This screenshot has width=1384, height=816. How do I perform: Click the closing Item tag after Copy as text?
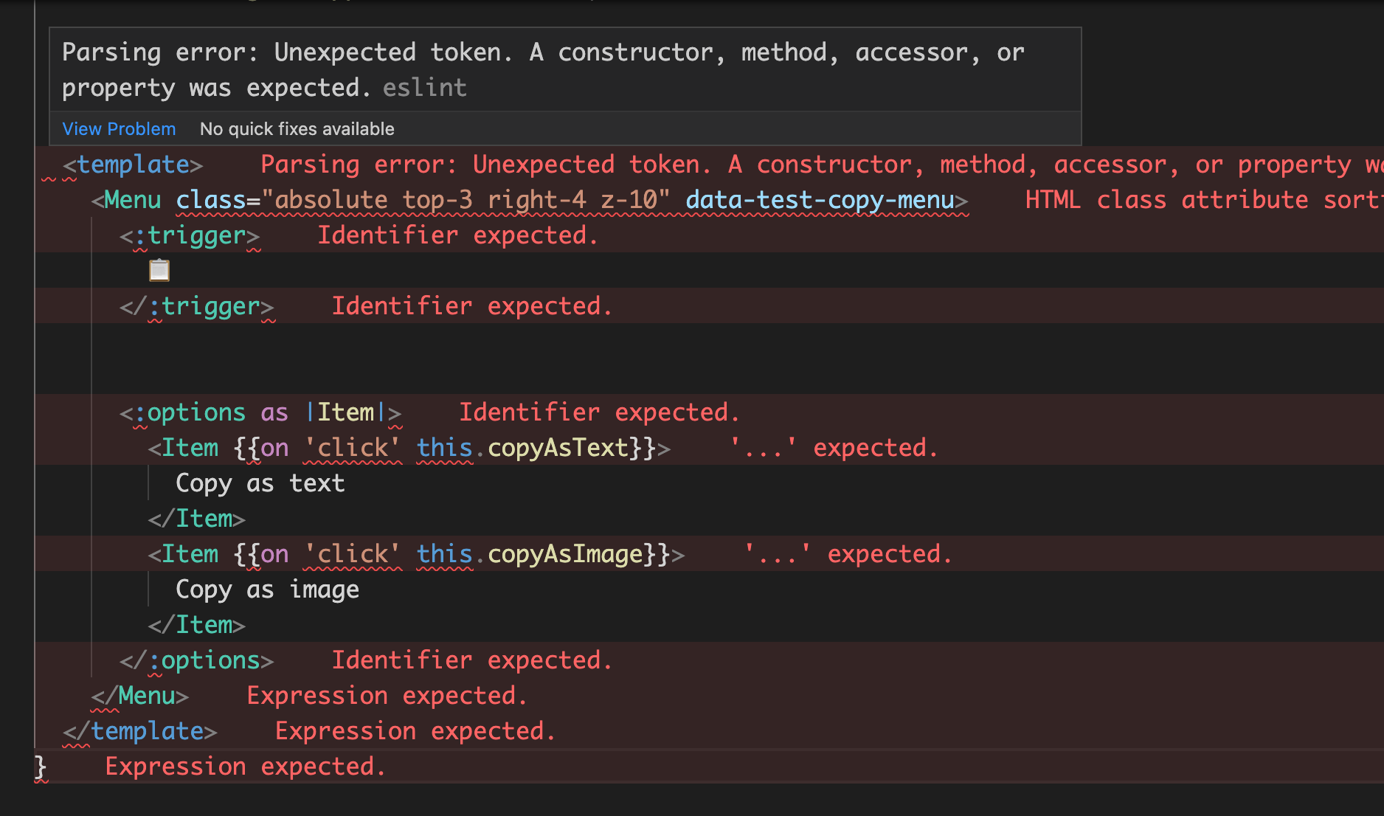pyautogui.click(x=196, y=518)
